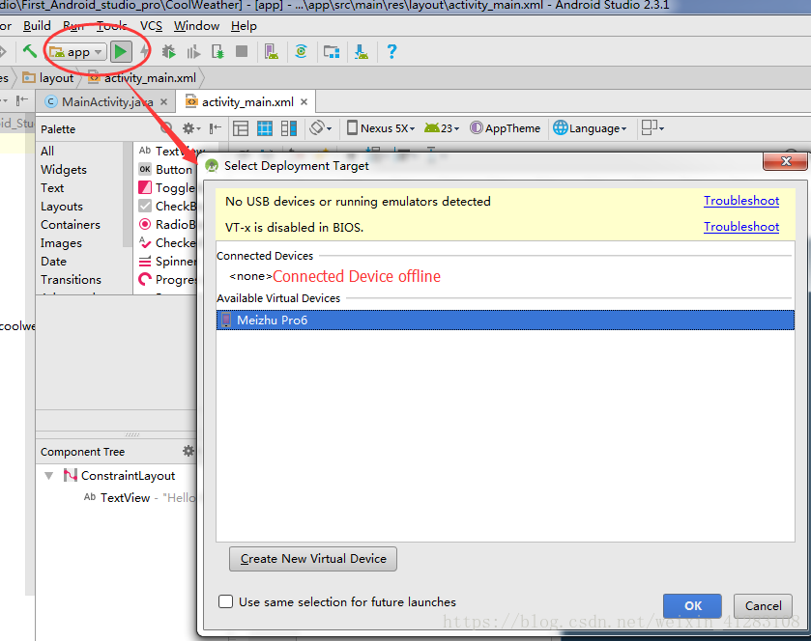Open the Build menu
The height and width of the screenshot is (641, 811).
click(x=37, y=26)
